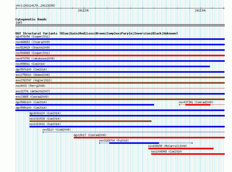The height and width of the screenshot is (172, 232).
Task: Open dgv600n100 (Coe2014) label
Action: tap(45, 113)
